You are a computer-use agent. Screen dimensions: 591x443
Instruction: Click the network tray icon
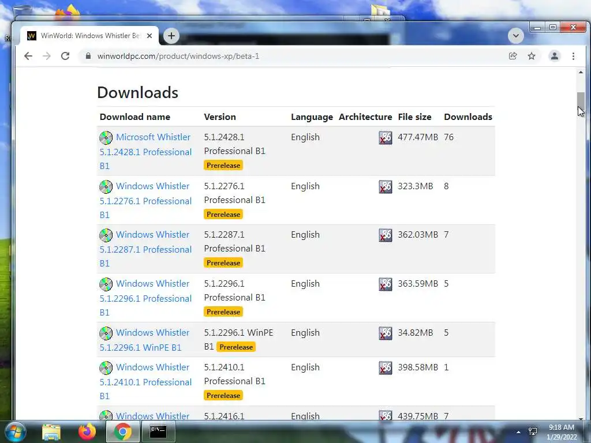click(x=533, y=431)
